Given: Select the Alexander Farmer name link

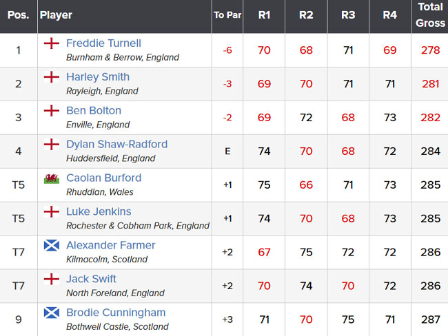Looking at the screenshot, I should 110,246.
